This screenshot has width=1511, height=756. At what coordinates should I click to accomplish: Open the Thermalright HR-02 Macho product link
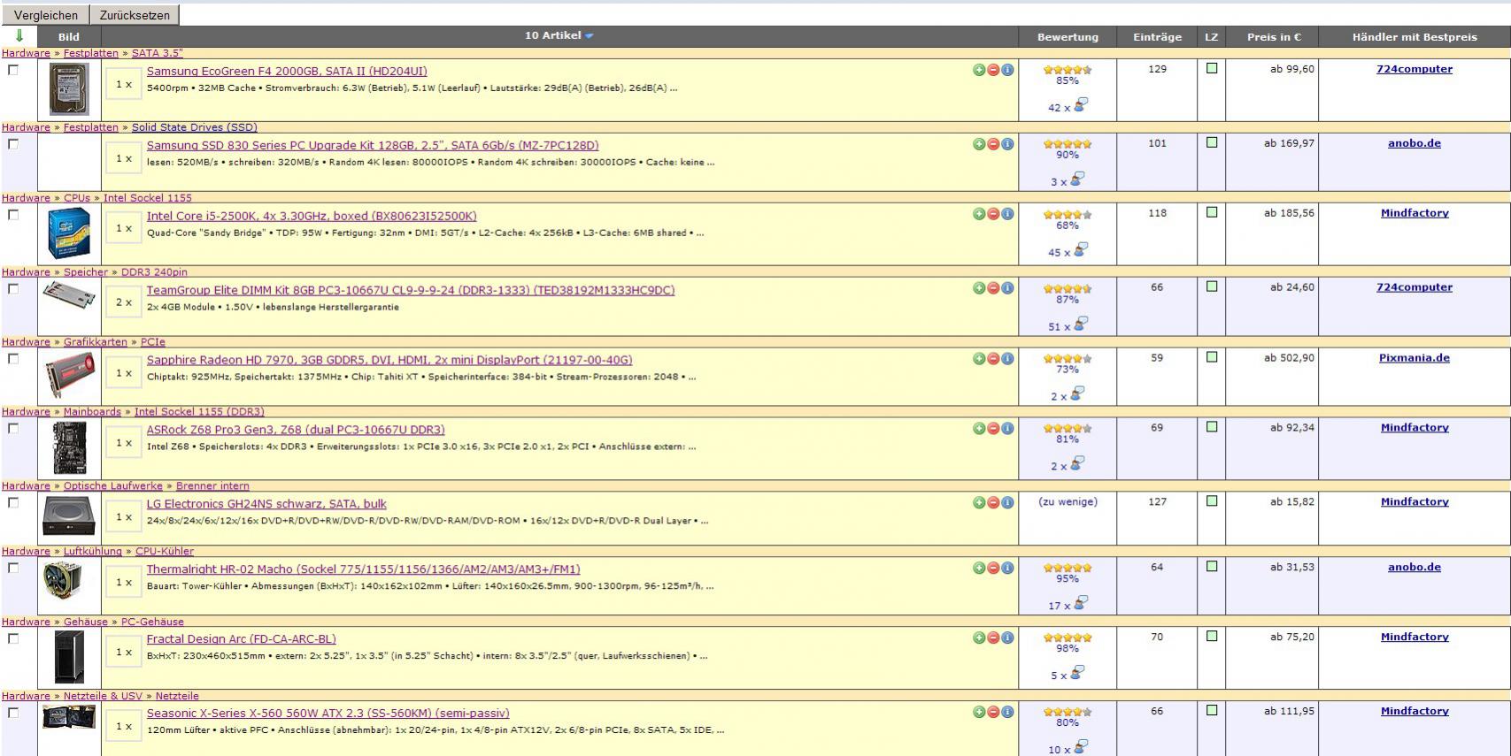[363, 569]
